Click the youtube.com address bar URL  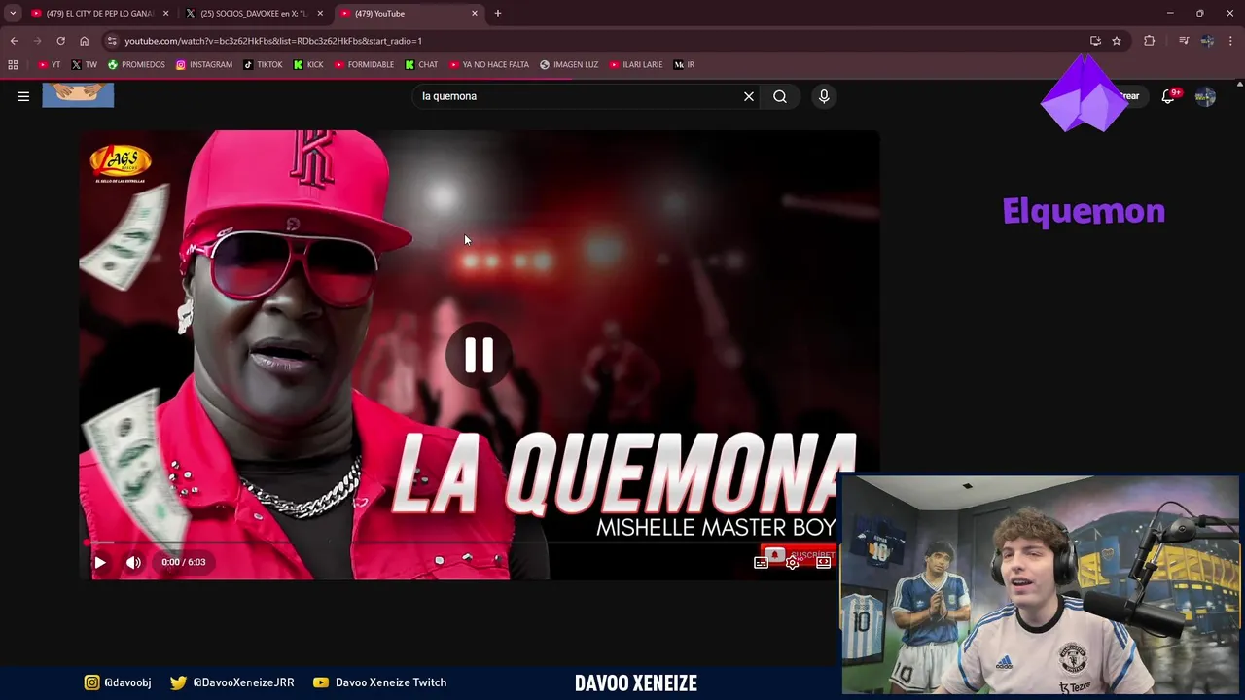pyautogui.click(x=273, y=41)
